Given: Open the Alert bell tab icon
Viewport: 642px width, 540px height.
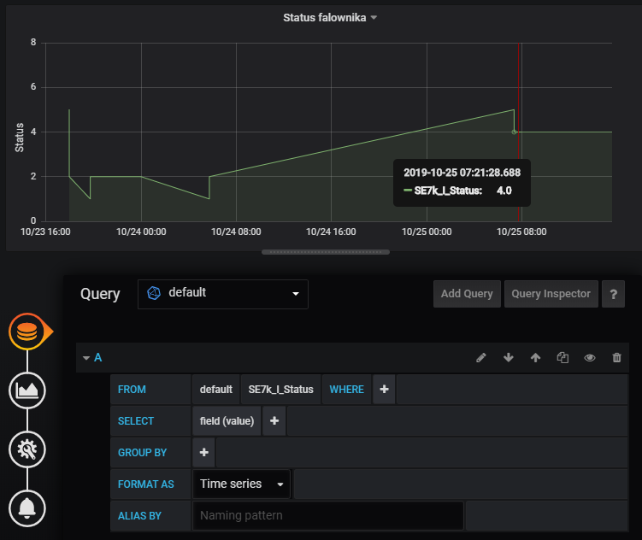Looking at the screenshot, I should tap(27, 508).
